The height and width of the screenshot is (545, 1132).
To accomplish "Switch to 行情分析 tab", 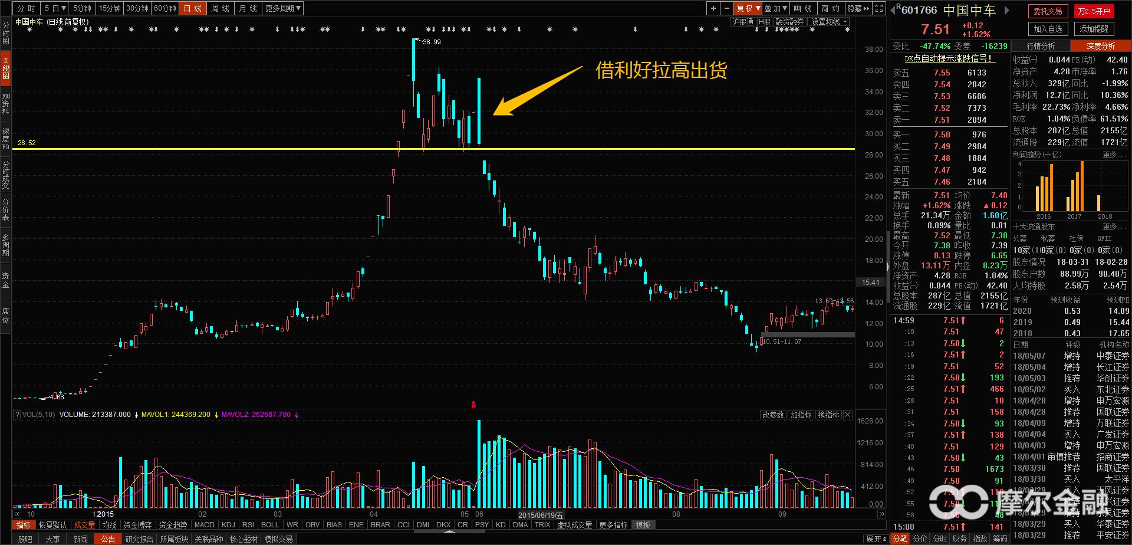I will coord(1041,46).
